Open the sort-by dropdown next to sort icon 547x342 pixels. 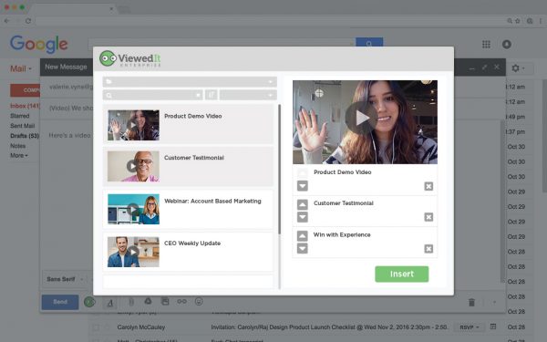click(248, 95)
